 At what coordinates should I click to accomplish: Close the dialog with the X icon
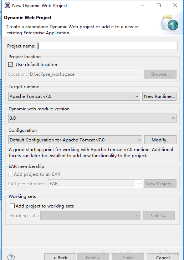point(175,5)
